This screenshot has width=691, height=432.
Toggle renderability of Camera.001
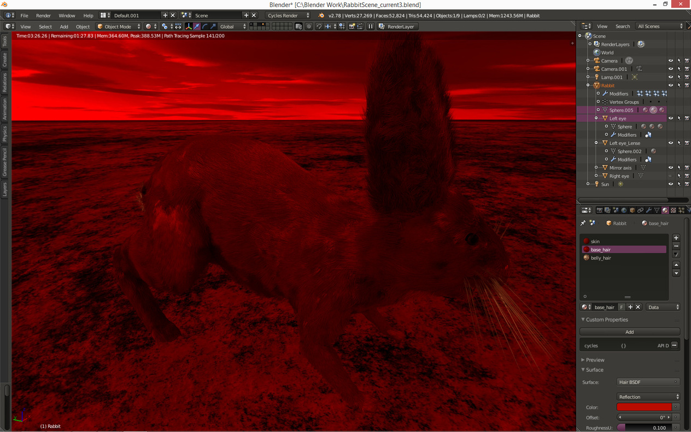click(x=687, y=69)
